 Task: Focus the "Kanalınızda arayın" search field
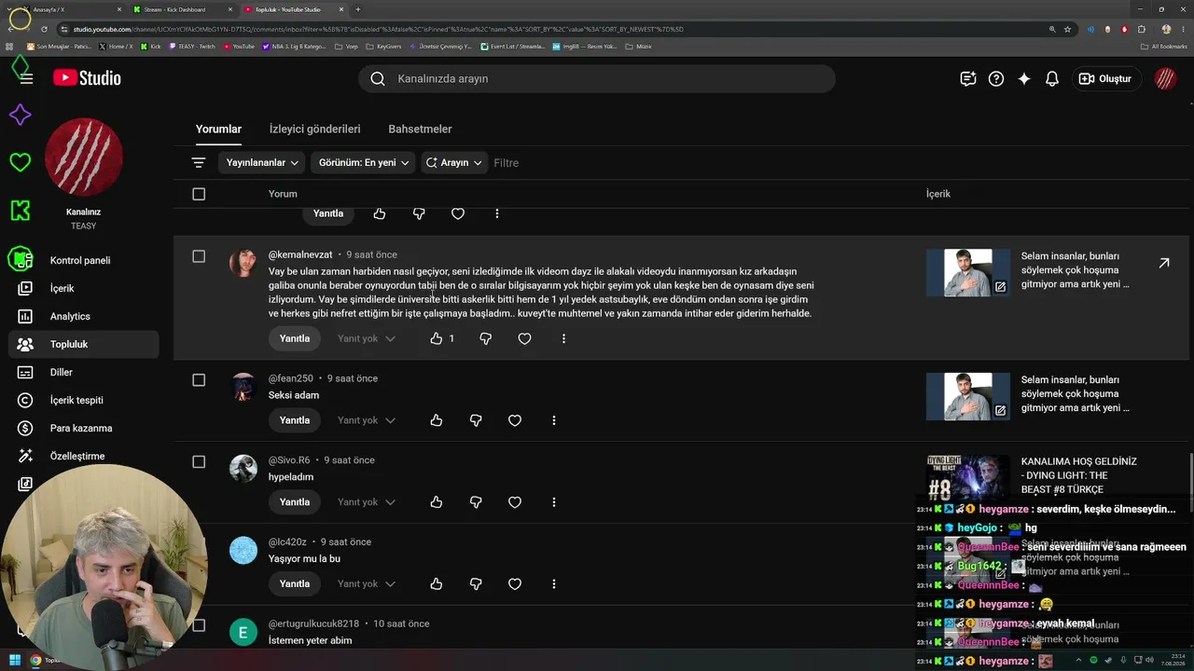[597, 79]
